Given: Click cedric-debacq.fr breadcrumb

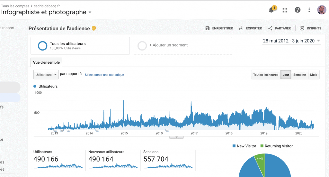Looking at the screenshot, I should click(47, 6).
